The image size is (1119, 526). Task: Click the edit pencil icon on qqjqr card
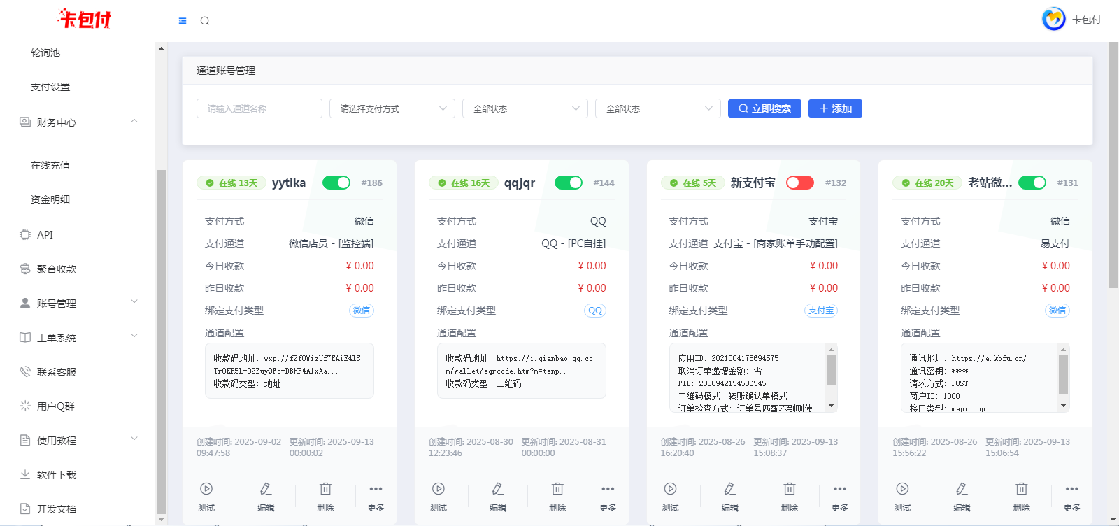point(498,489)
